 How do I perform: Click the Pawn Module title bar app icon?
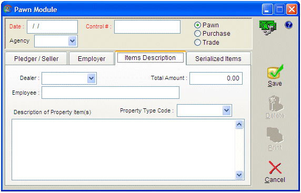(8, 9)
